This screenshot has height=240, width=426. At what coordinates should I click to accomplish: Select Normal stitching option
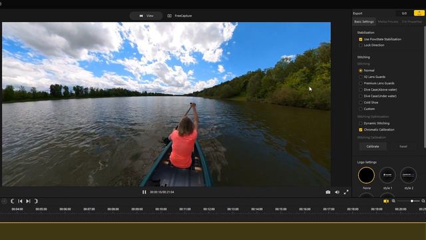pyautogui.click(x=361, y=71)
